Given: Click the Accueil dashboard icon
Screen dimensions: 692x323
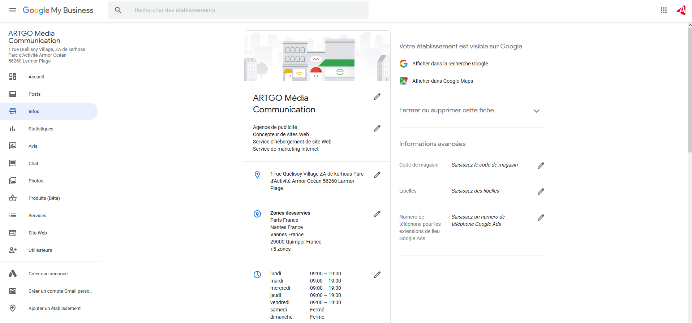Looking at the screenshot, I should [x=13, y=77].
